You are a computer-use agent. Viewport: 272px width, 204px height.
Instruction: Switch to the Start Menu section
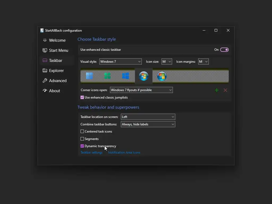(x=57, y=50)
